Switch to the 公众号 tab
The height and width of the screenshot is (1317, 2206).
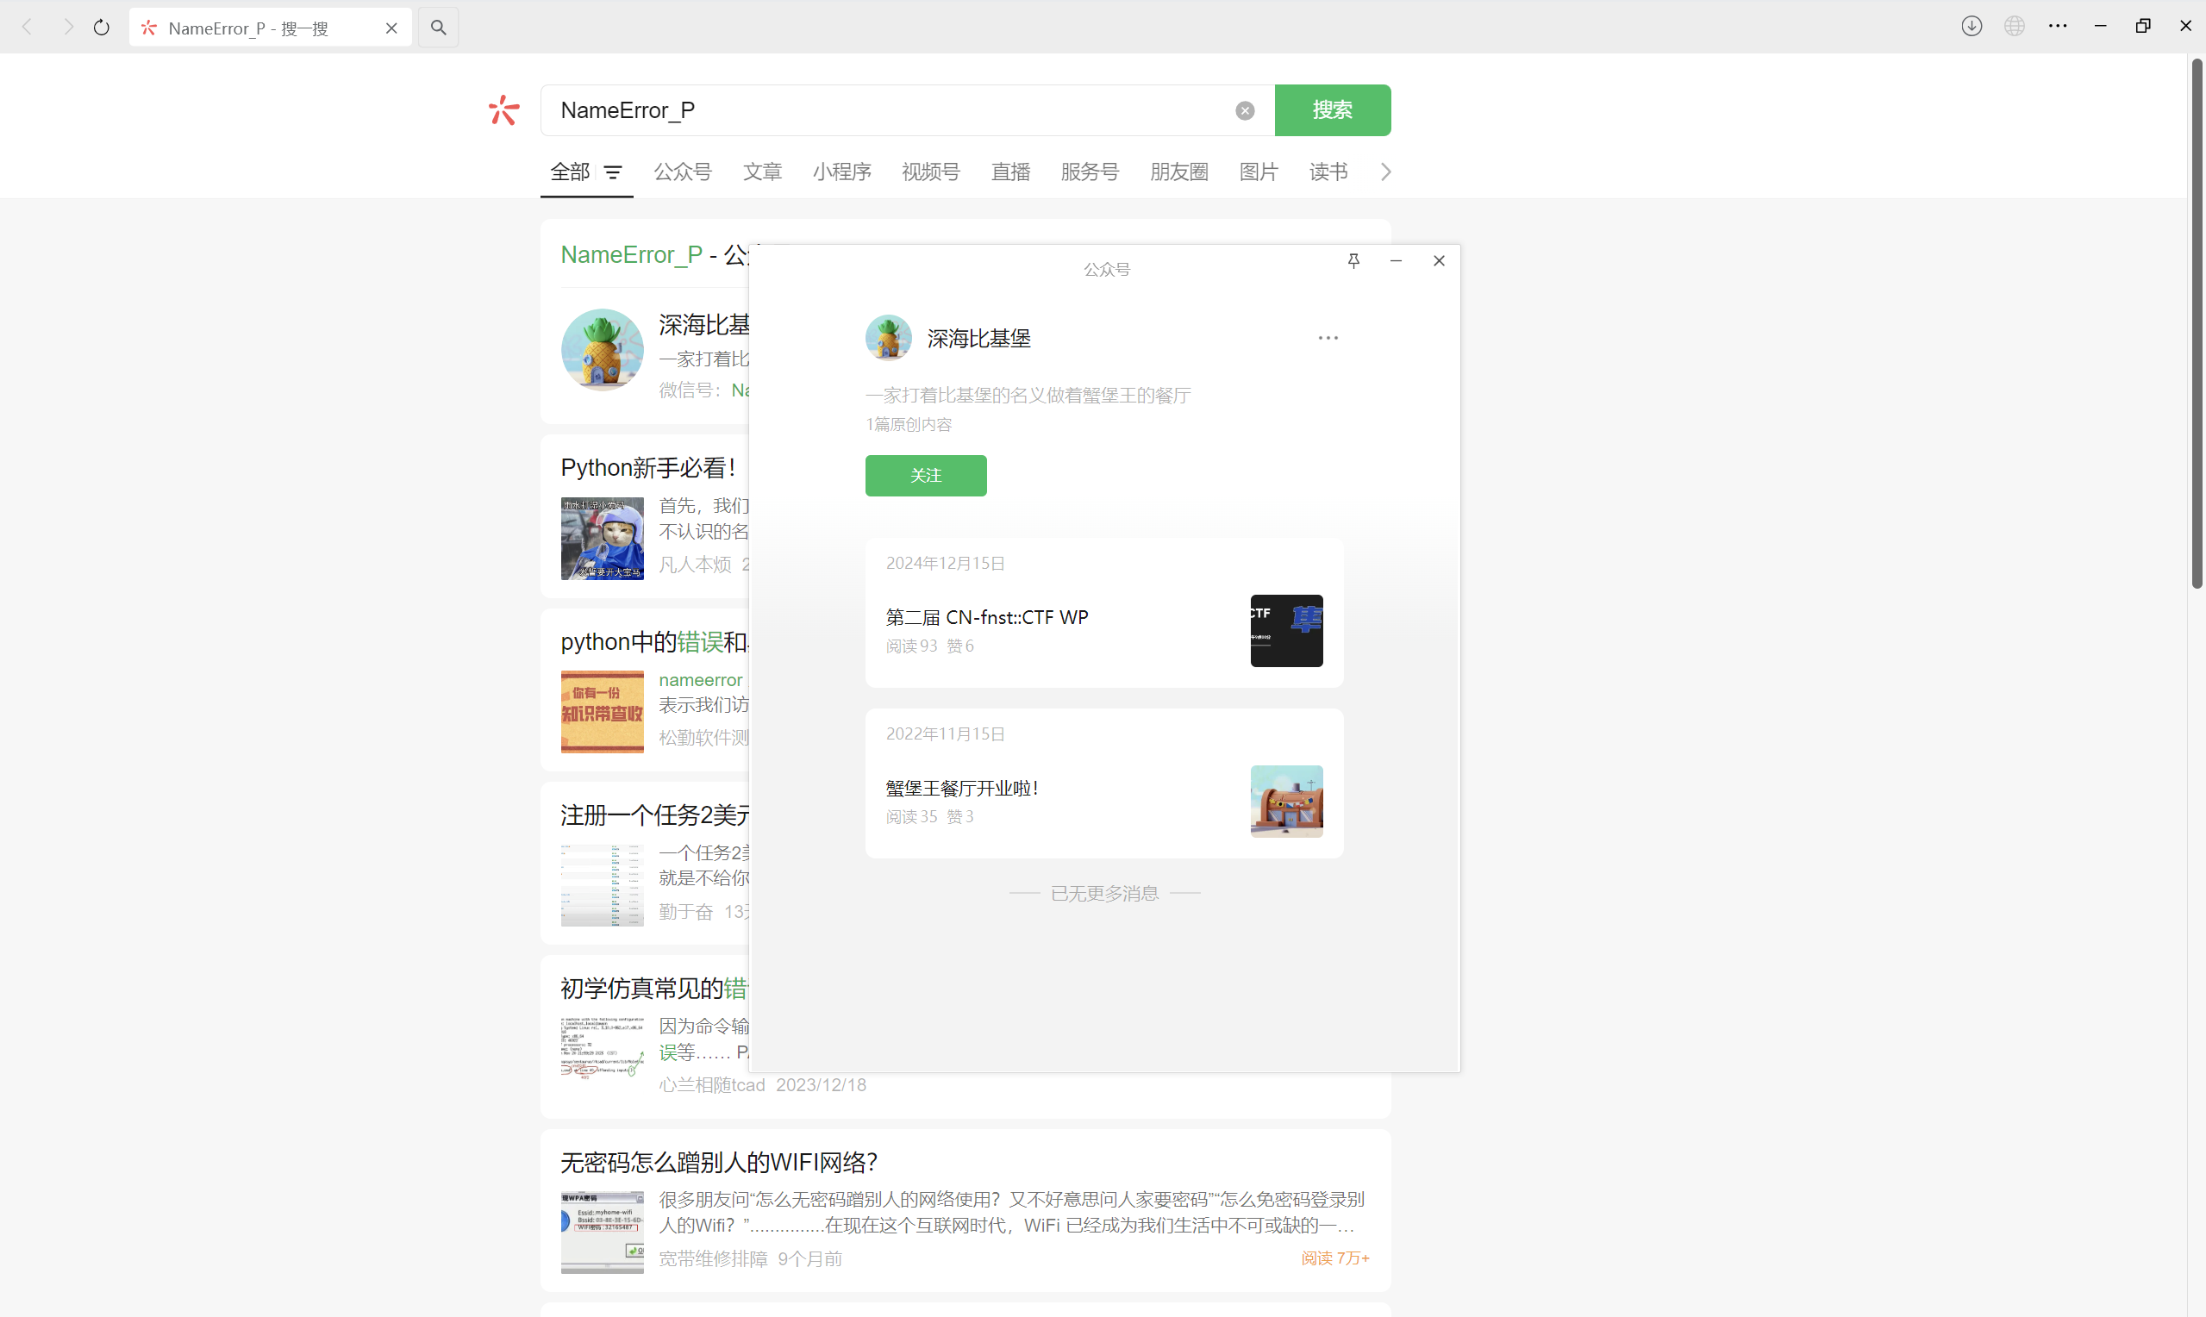pos(684,172)
